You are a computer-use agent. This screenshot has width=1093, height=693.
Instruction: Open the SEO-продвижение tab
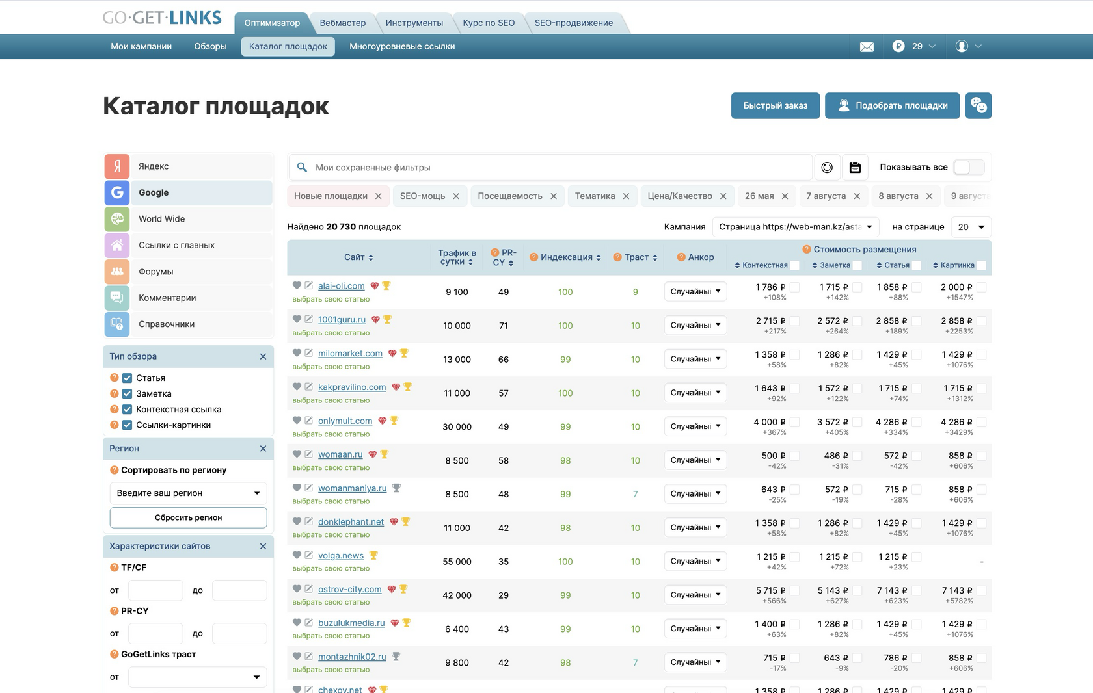point(574,23)
